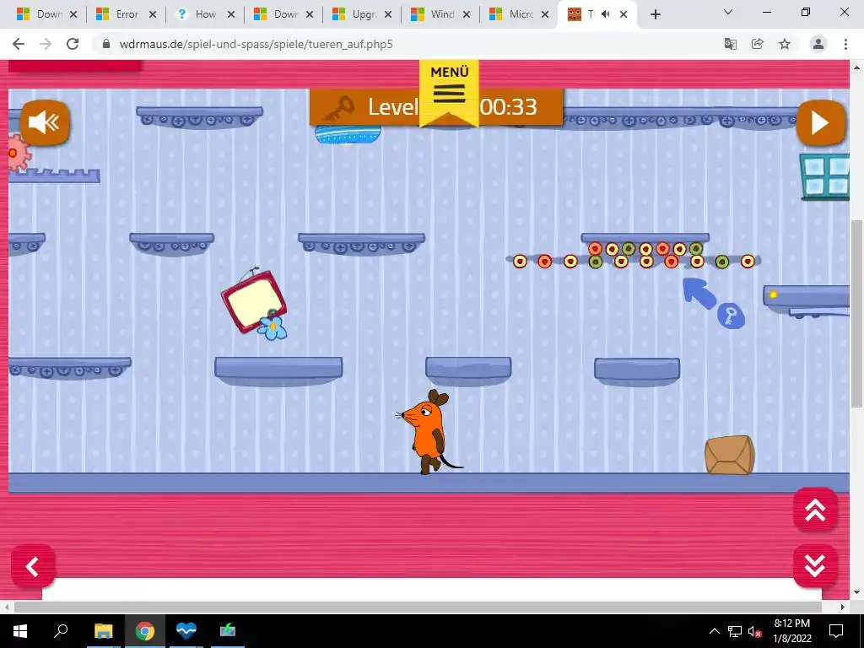The width and height of the screenshot is (864, 648).
Task: Open the blue heart monitor taskbar app
Action: tap(186, 631)
